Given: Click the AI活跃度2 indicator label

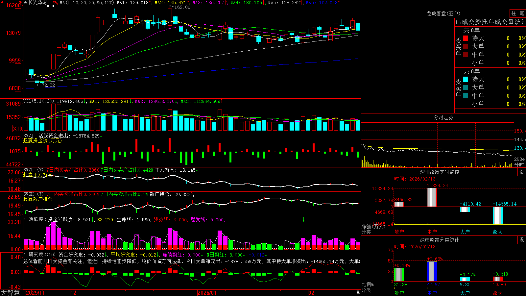Looking at the screenshot, I should (35, 219).
